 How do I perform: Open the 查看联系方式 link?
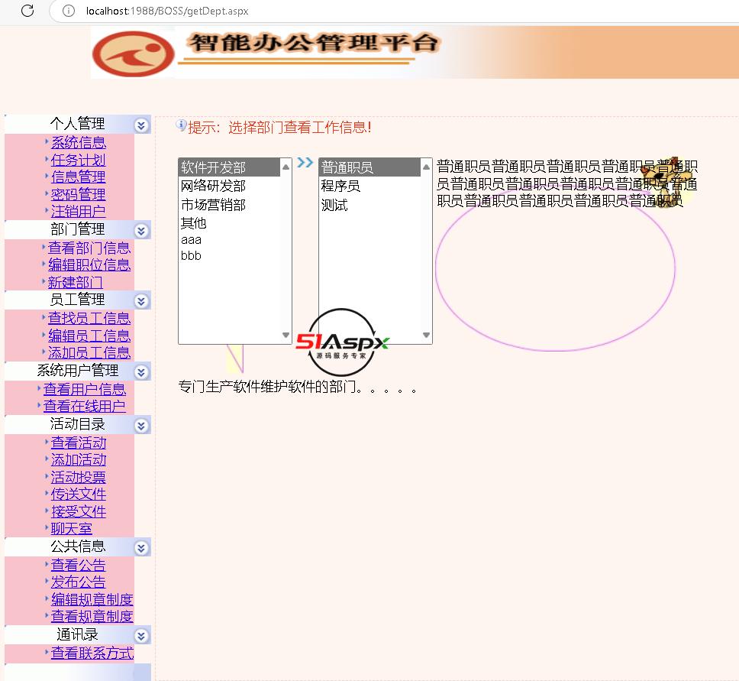pos(92,653)
